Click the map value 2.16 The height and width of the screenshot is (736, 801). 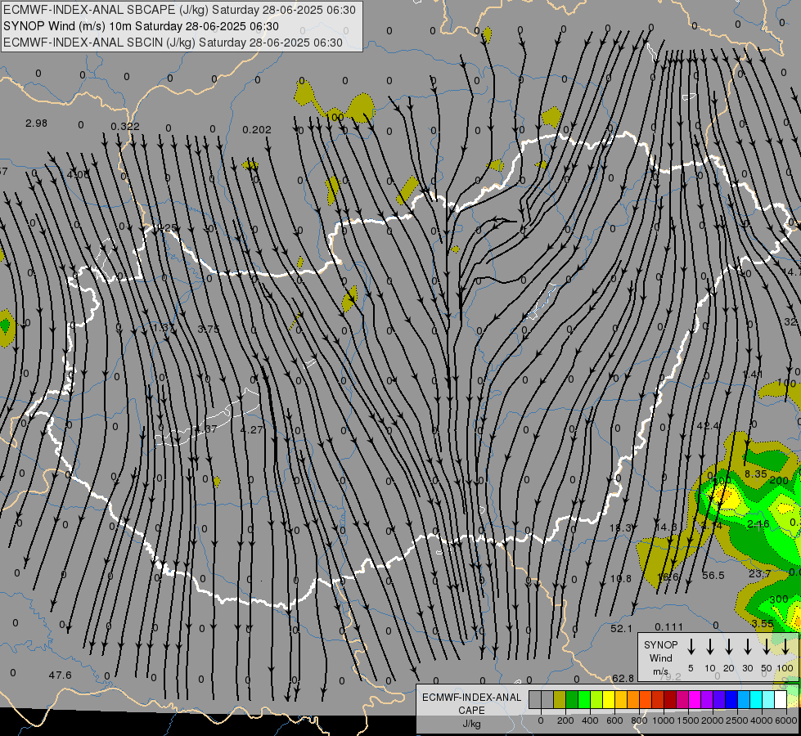758,523
